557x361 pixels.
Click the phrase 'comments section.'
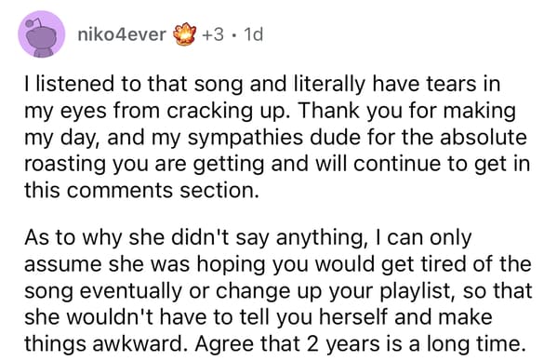(x=162, y=191)
